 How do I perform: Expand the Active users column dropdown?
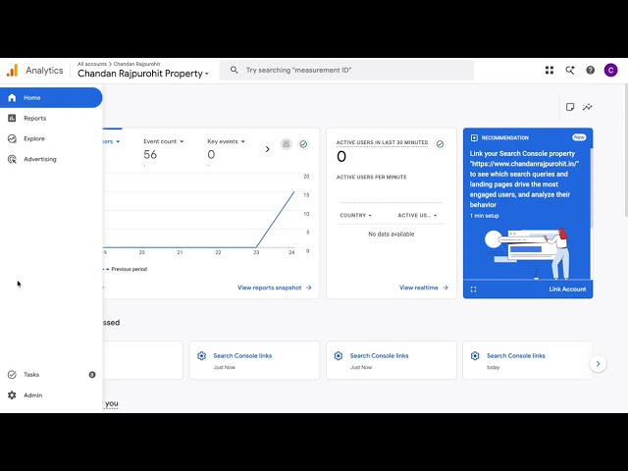pyautogui.click(x=417, y=216)
